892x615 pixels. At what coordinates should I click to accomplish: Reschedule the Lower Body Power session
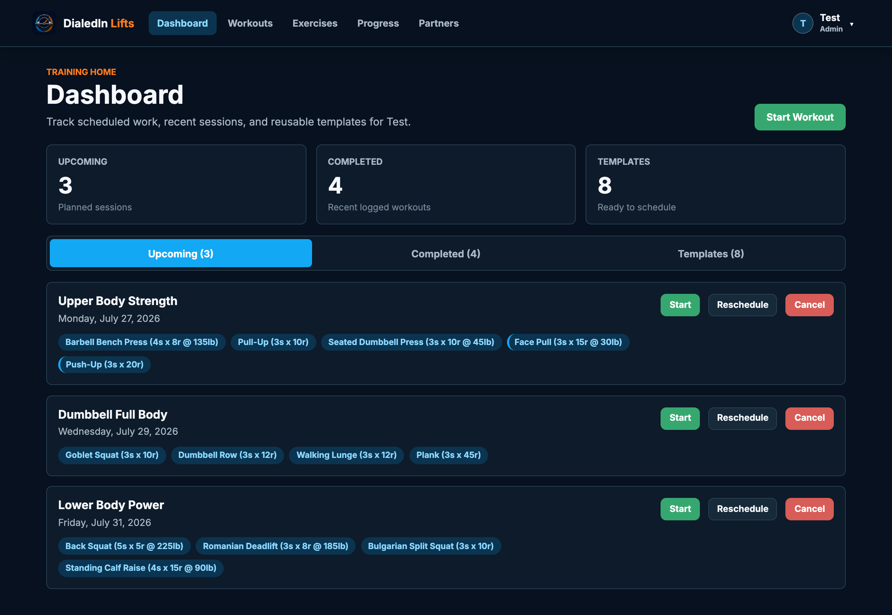(743, 509)
